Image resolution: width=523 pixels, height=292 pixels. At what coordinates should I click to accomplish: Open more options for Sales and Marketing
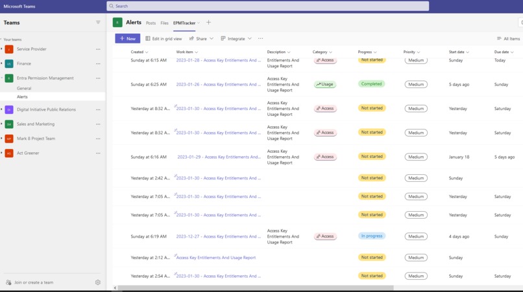coord(98,124)
